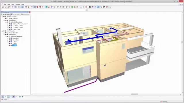Screen dimensions: 184x103
Task: Expand the MEP Foundation node
Action: tap(8, 38)
